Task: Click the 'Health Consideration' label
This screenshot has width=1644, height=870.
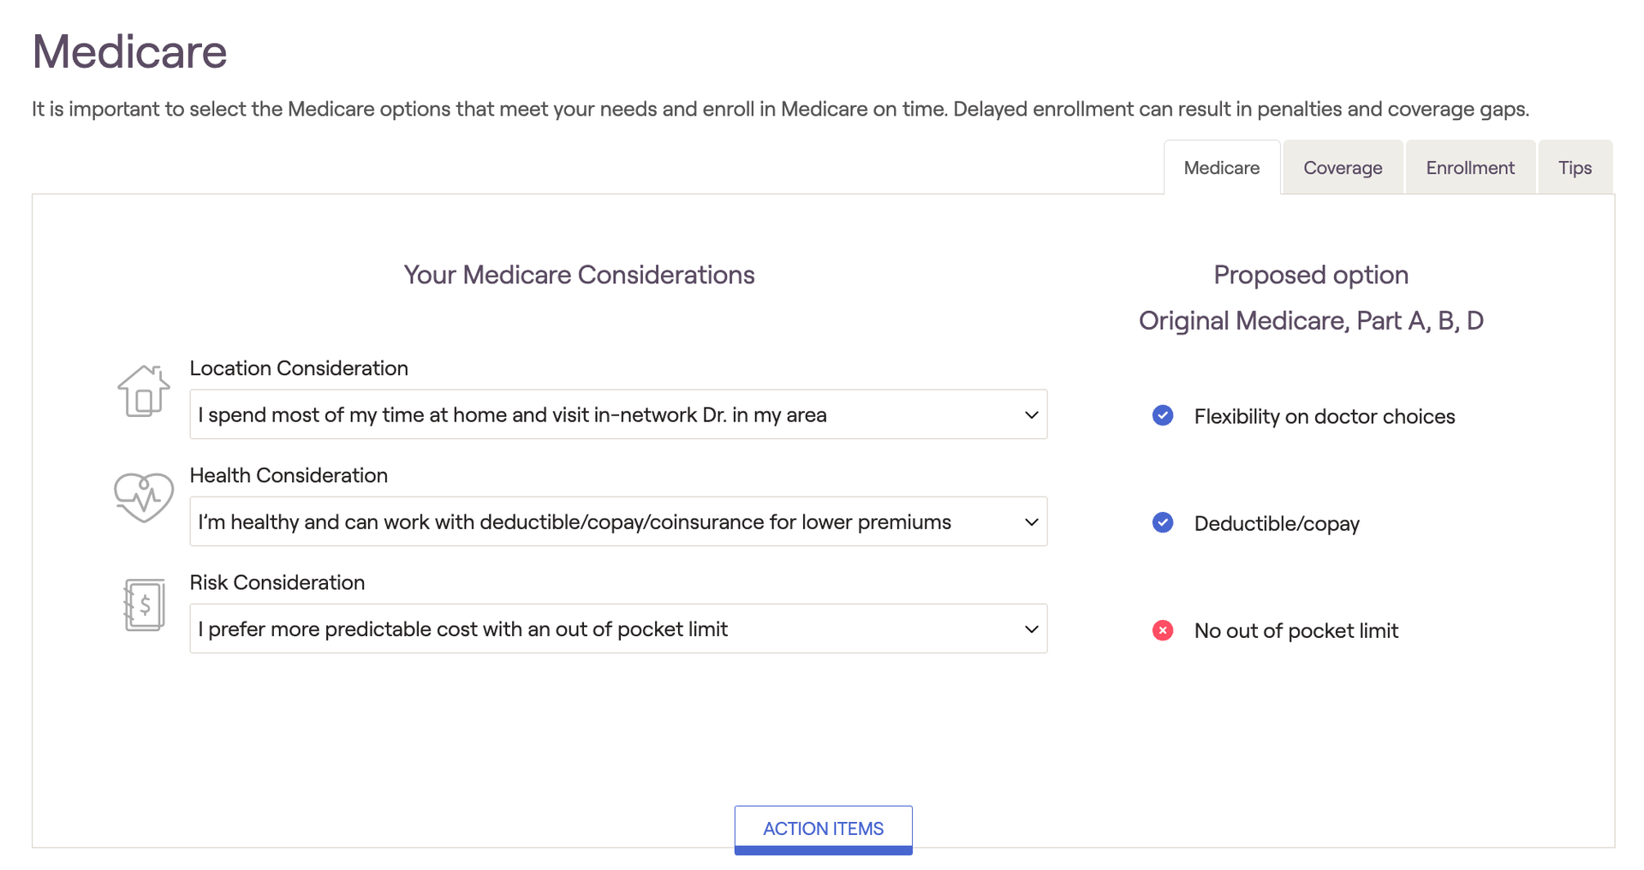Action: (x=289, y=475)
